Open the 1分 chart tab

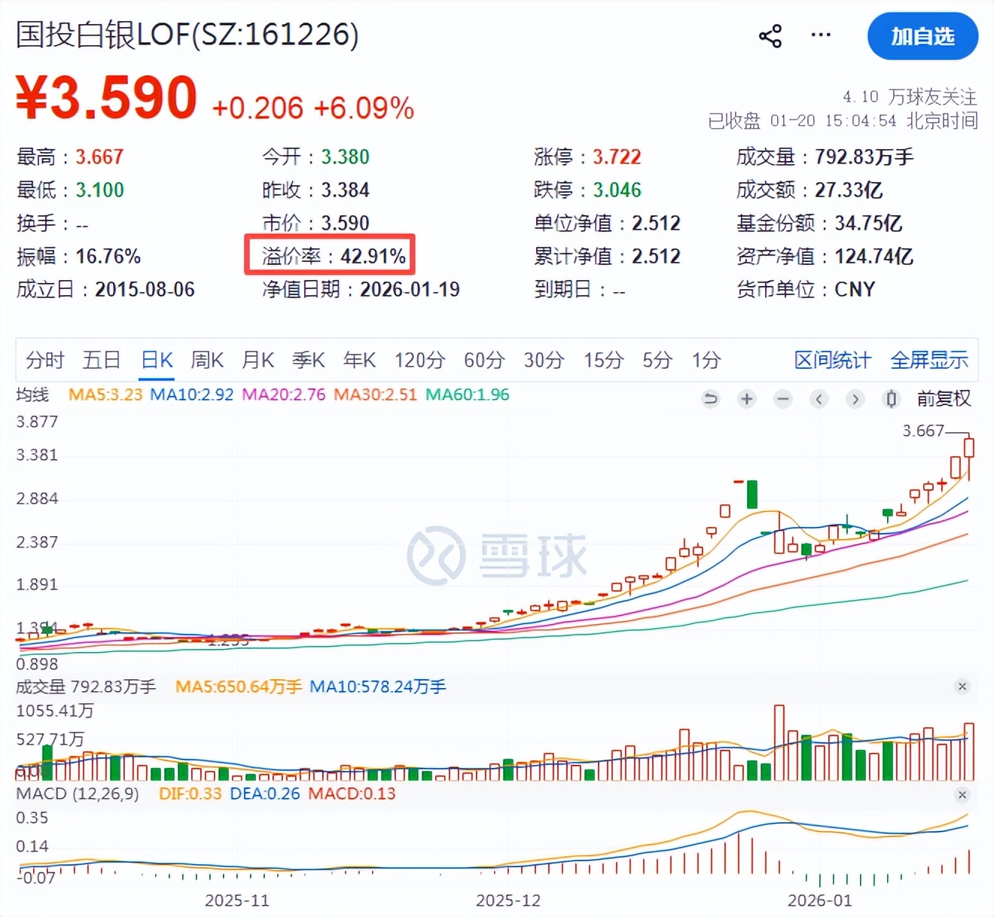tap(706, 361)
